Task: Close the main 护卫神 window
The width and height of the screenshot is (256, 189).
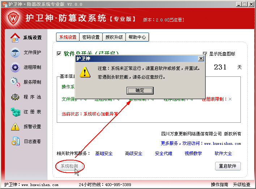Action: coord(251,4)
